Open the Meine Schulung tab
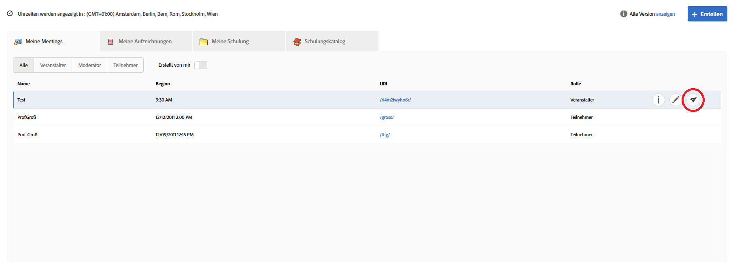Viewport: 733px width, 262px height. coord(239,41)
